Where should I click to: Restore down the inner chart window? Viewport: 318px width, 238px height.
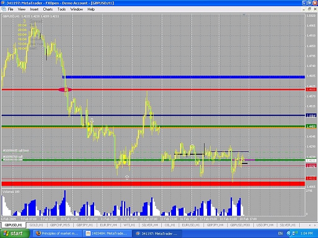tap(309, 9)
